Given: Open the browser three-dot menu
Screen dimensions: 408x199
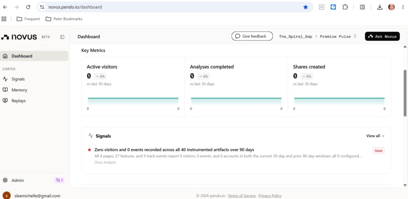Looking at the screenshot, I should click(403, 7).
